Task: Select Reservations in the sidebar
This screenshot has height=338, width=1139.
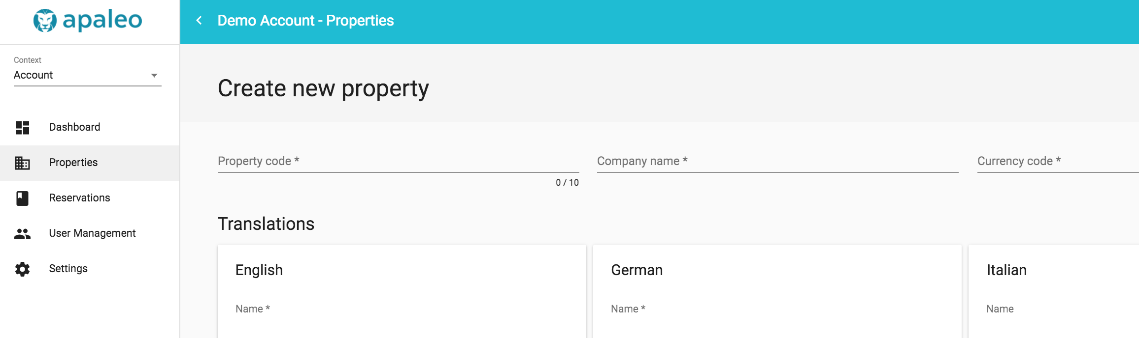Action: coord(90,198)
